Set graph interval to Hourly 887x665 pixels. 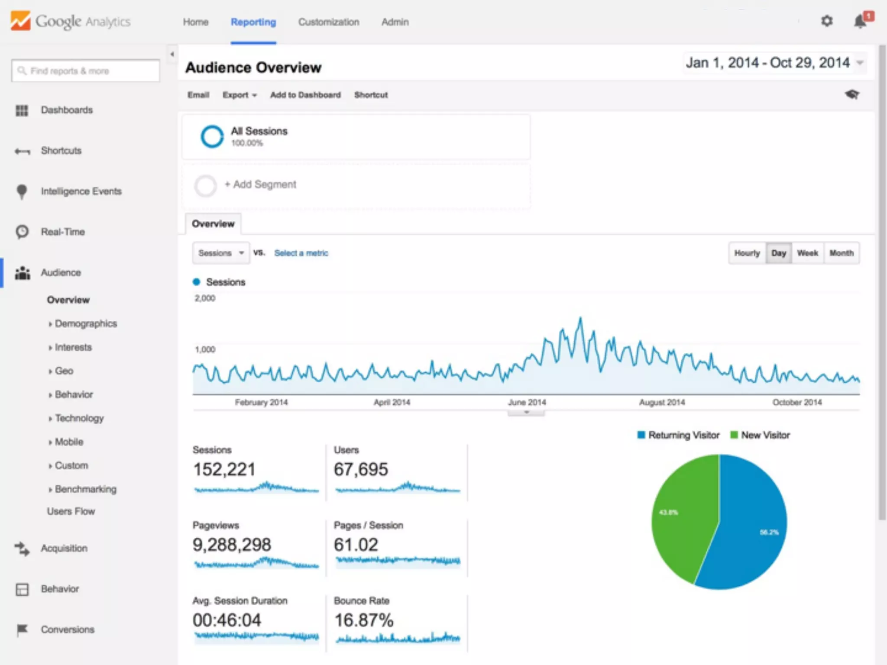(747, 253)
